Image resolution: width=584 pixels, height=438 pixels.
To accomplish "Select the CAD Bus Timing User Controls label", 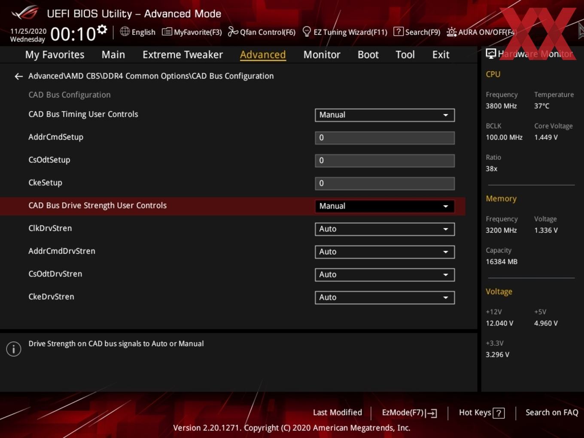I will coord(83,114).
